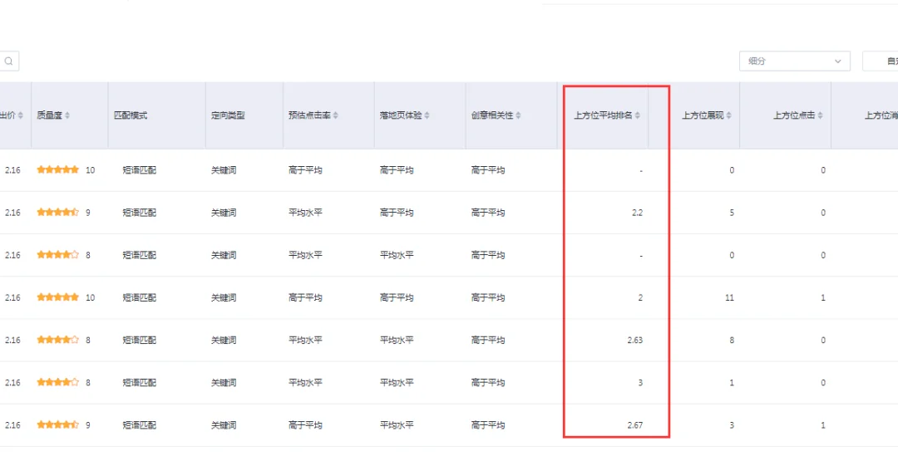Screen dimensions: 898x456
Task: Click 上方位点击 value 1 in 11 impressions row
Action: pyautogui.click(x=823, y=298)
